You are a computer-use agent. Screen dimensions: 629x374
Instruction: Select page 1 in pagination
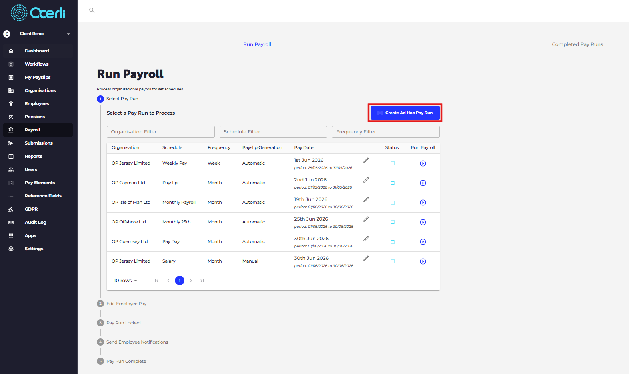click(180, 280)
